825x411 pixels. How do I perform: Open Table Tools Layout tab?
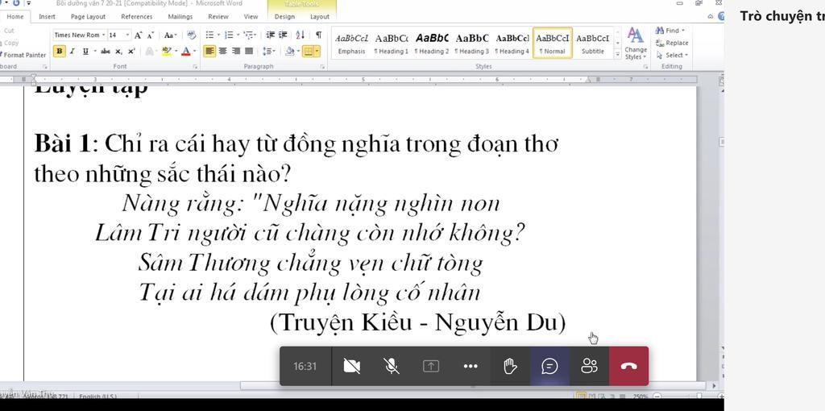(x=319, y=17)
